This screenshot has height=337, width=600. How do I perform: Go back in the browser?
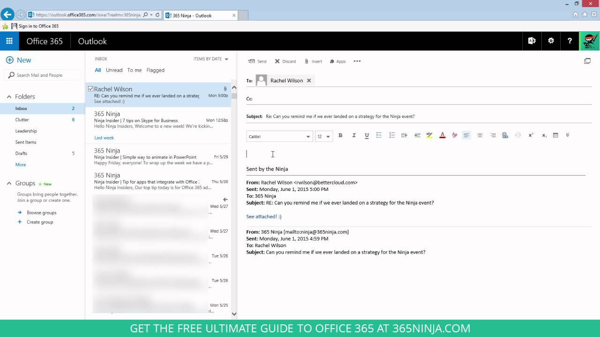[x=7, y=15]
